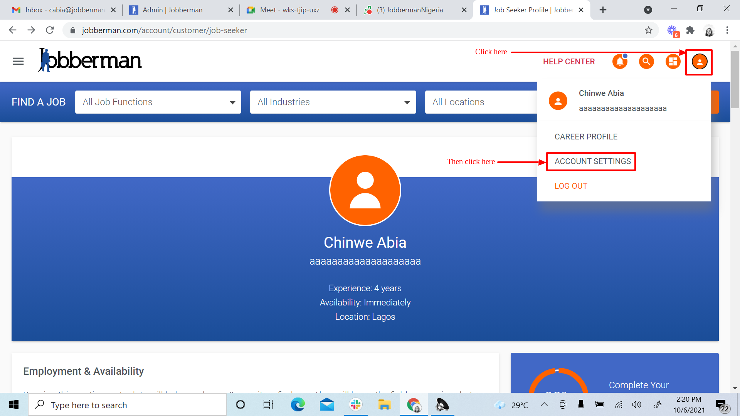
Task: Choose Career Profile in the dropdown menu
Action: click(x=586, y=137)
